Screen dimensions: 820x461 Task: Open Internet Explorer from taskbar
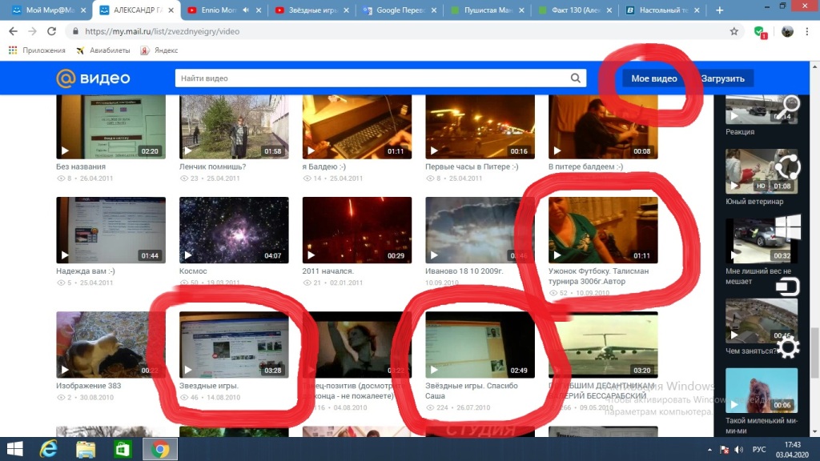pyautogui.click(x=49, y=449)
